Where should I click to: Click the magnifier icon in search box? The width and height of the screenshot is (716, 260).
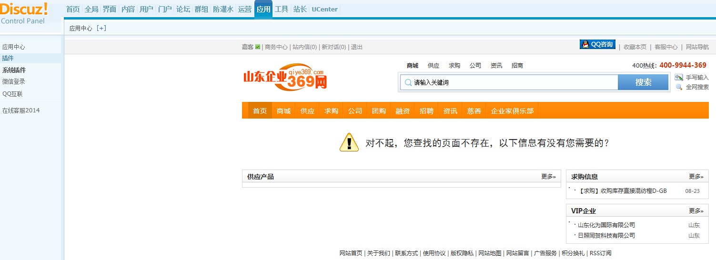(x=408, y=82)
